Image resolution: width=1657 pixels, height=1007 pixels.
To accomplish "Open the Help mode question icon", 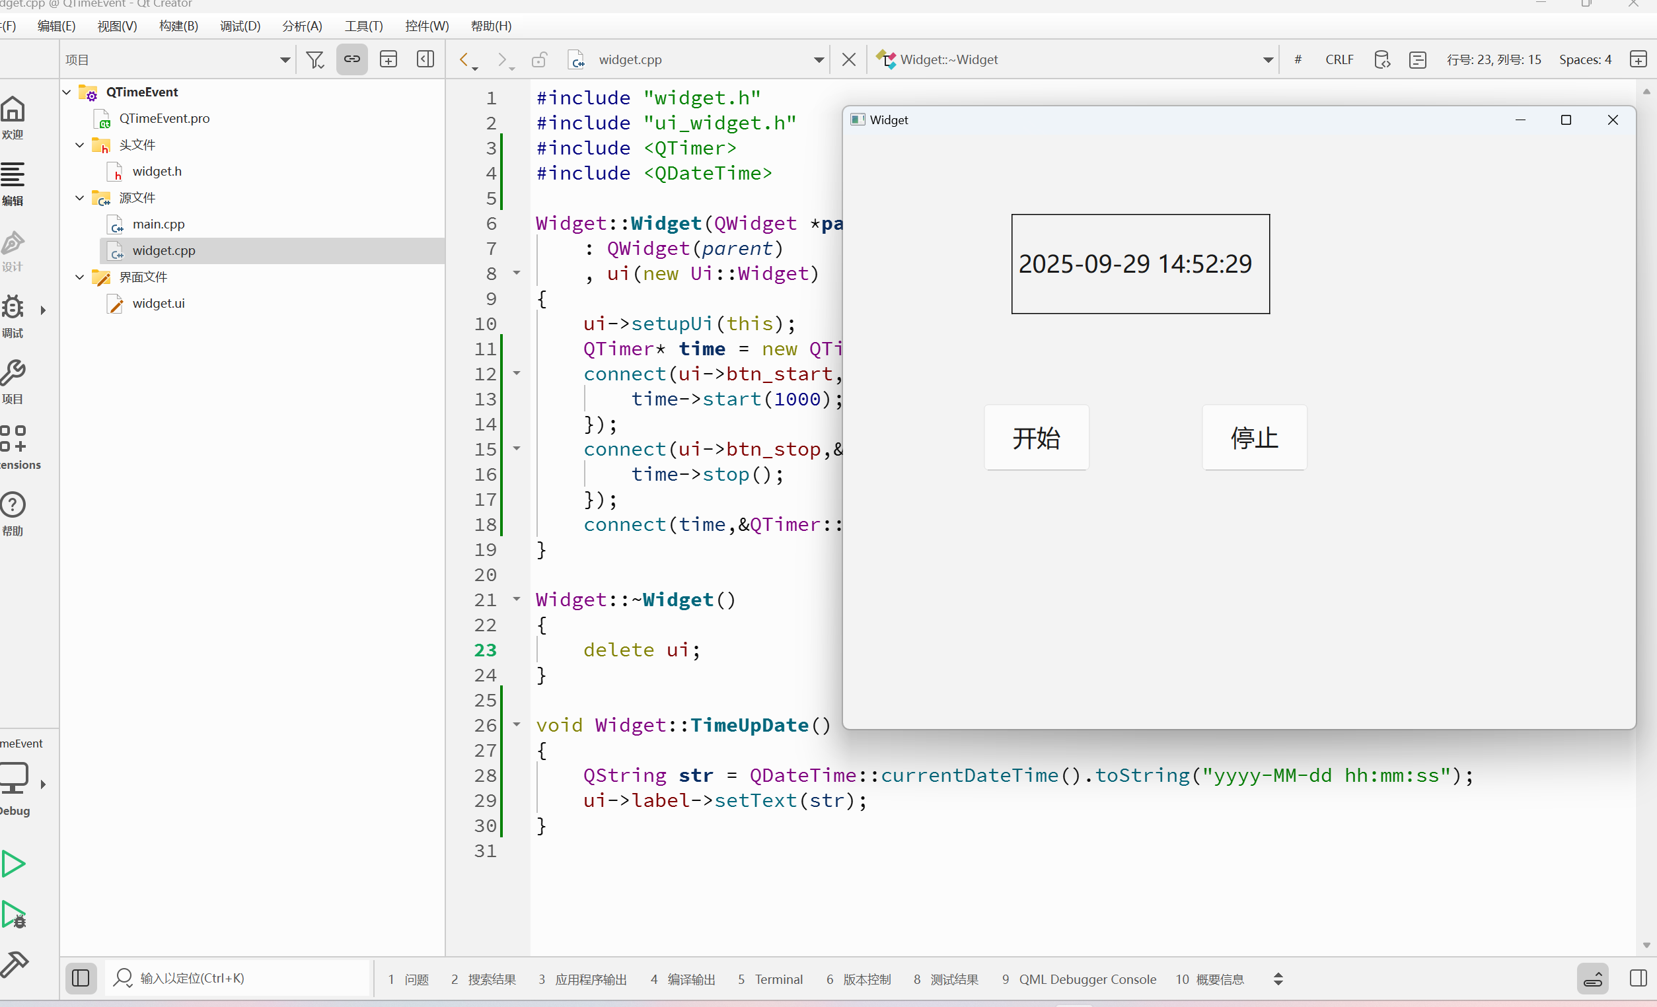I will click(13, 505).
